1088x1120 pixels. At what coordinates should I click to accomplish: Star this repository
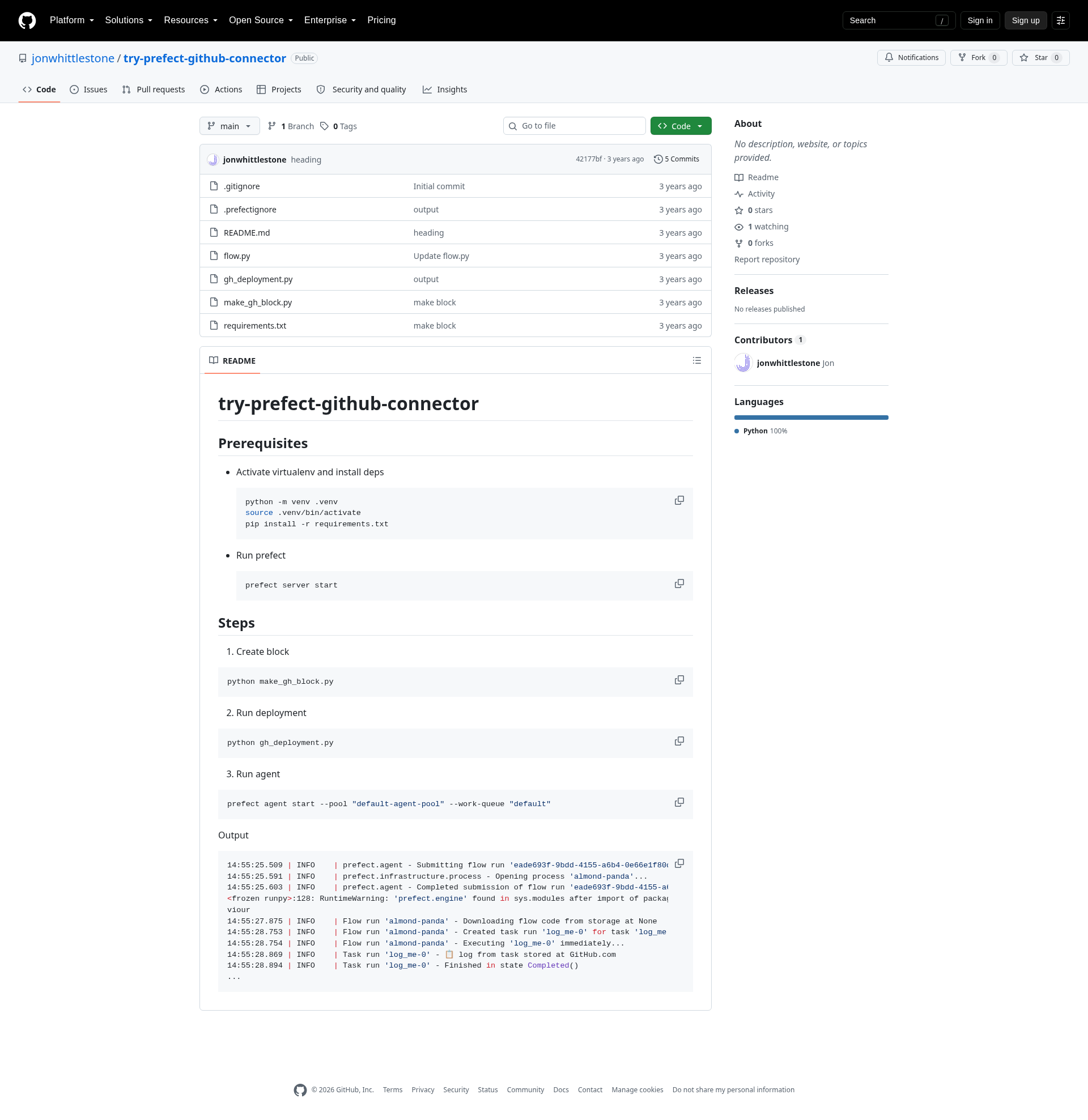click(1040, 58)
